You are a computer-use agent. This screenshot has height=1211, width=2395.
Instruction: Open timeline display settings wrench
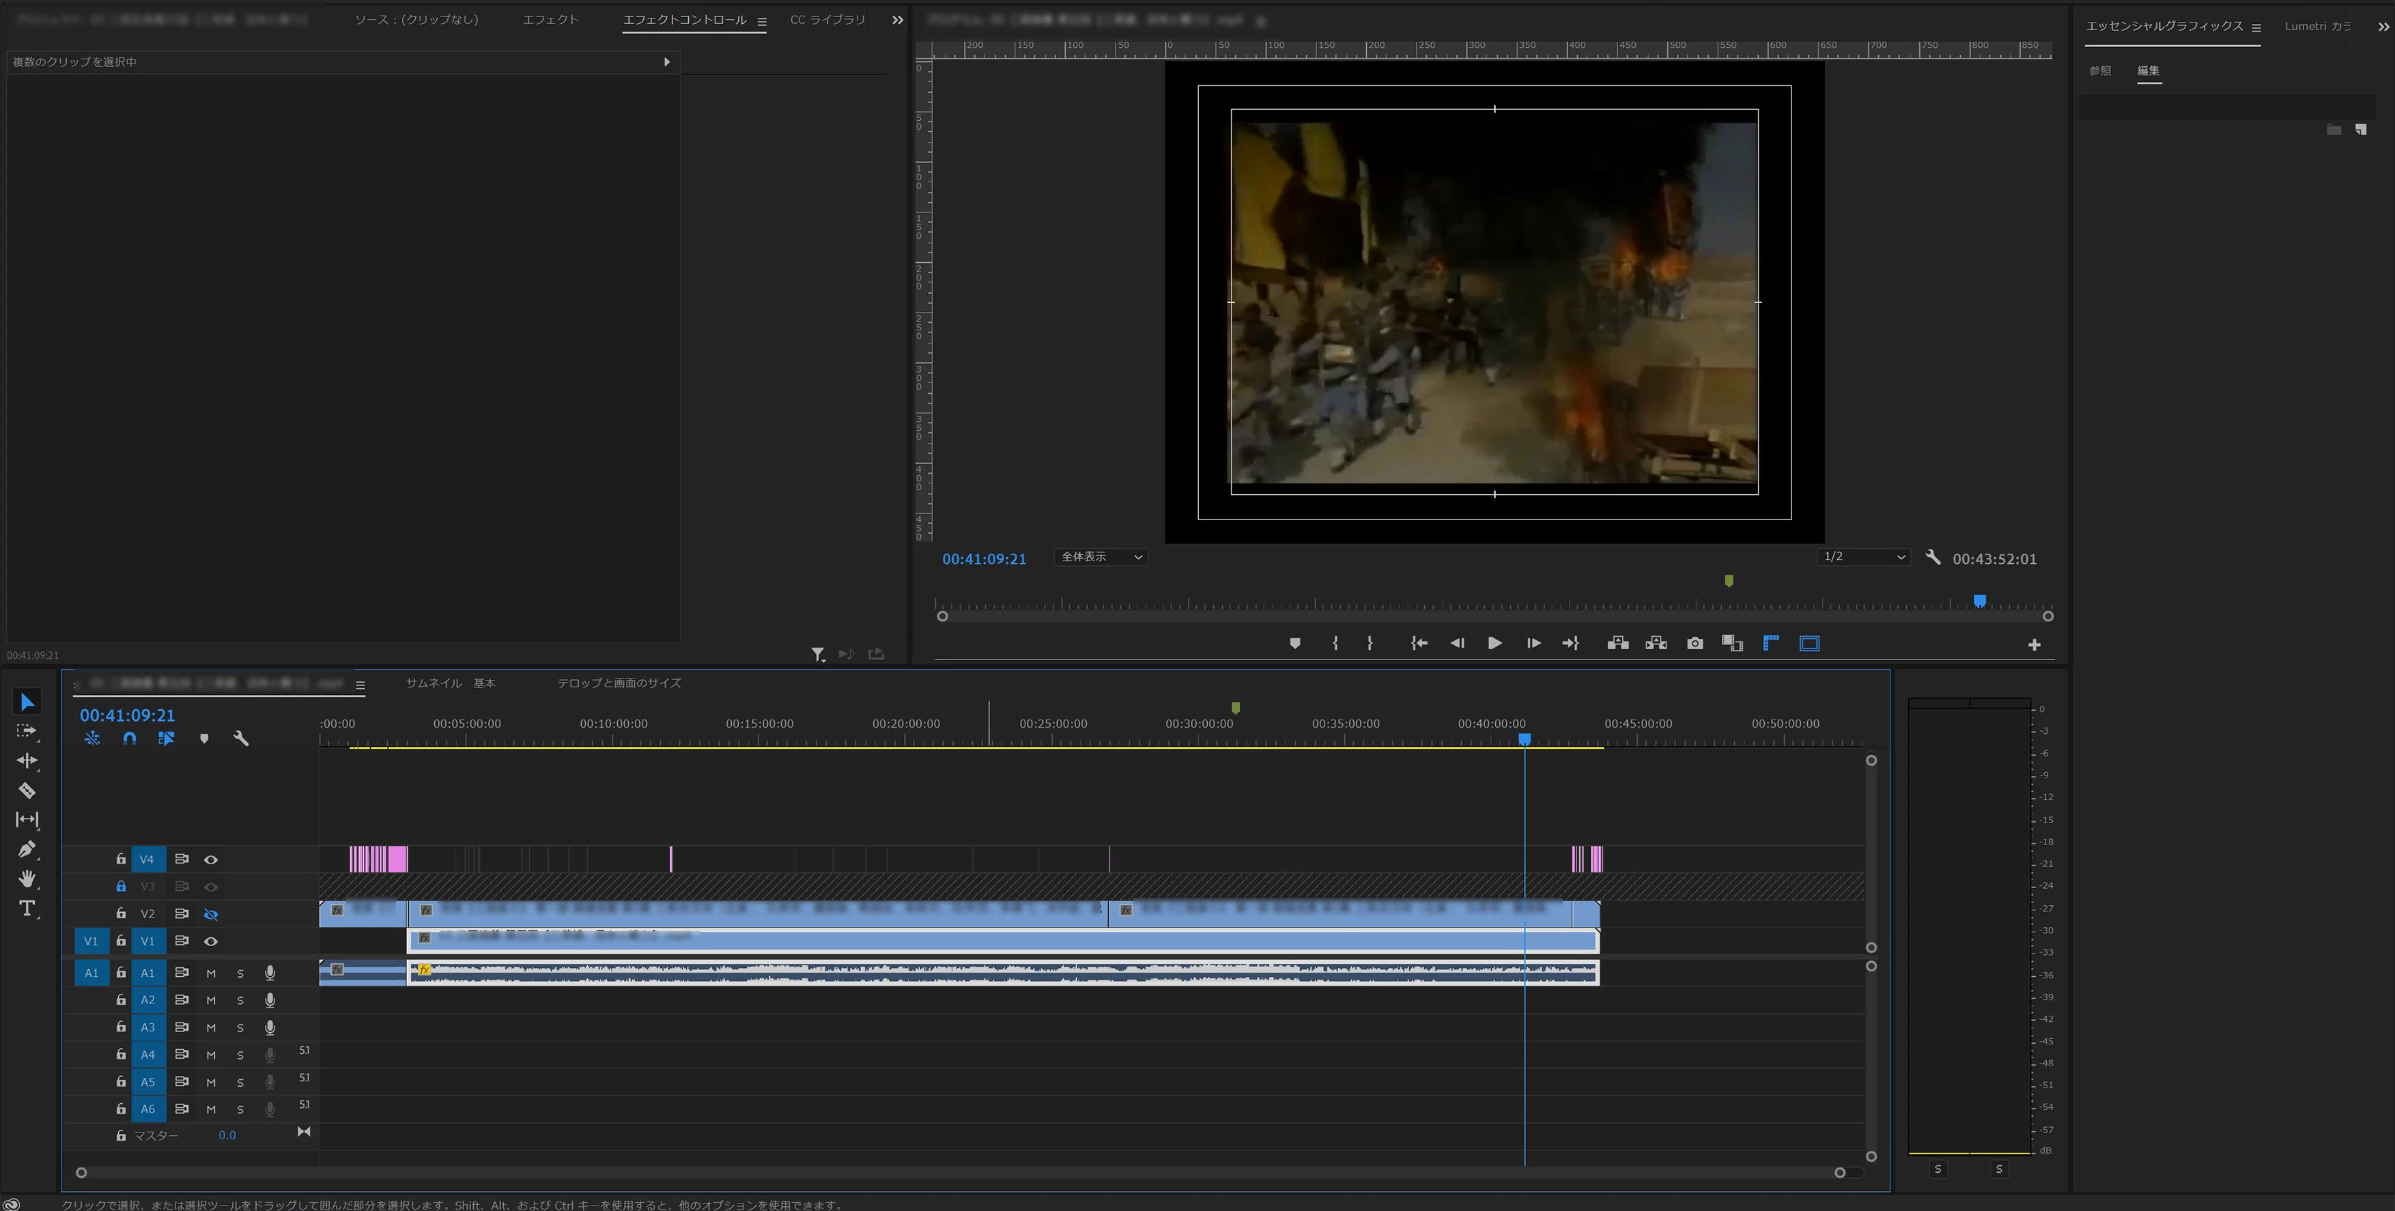coord(241,738)
